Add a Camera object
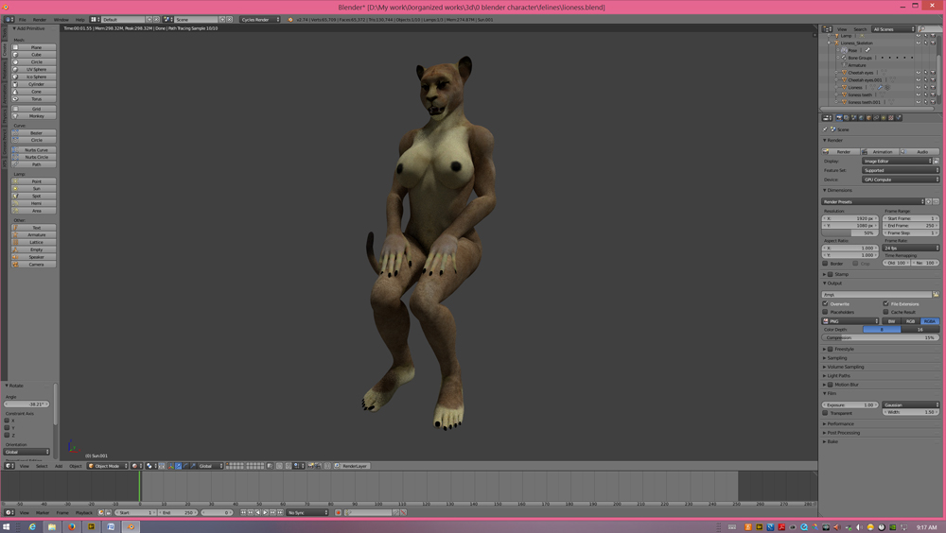 pyautogui.click(x=36, y=265)
